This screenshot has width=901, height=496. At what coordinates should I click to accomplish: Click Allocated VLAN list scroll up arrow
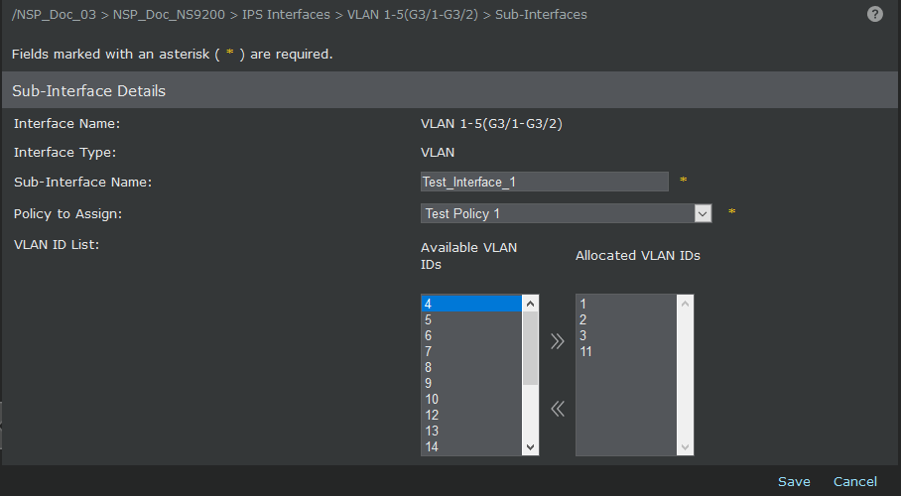point(685,304)
